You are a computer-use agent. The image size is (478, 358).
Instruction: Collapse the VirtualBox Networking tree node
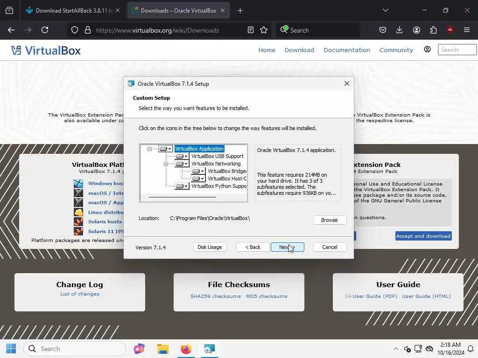tap(166, 164)
